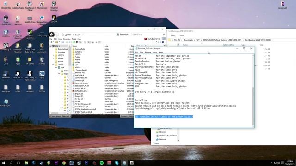Open the Notepad Format menu
Image resolution: width=296 pixels, height=166 pixels.
click(148, 52)
